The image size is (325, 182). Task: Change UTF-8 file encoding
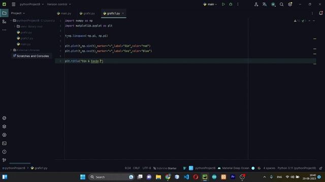click(147, 168)
